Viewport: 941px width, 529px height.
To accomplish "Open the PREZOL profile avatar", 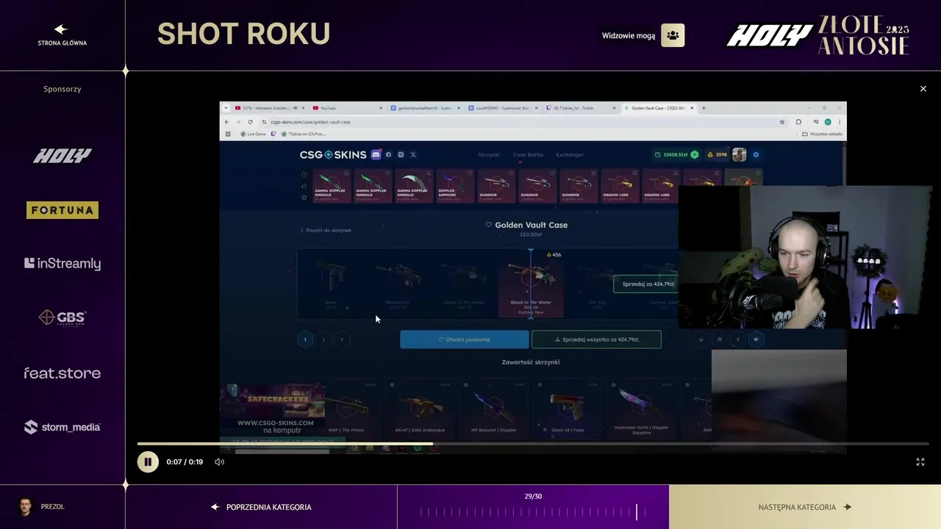I will coord(26,507).
